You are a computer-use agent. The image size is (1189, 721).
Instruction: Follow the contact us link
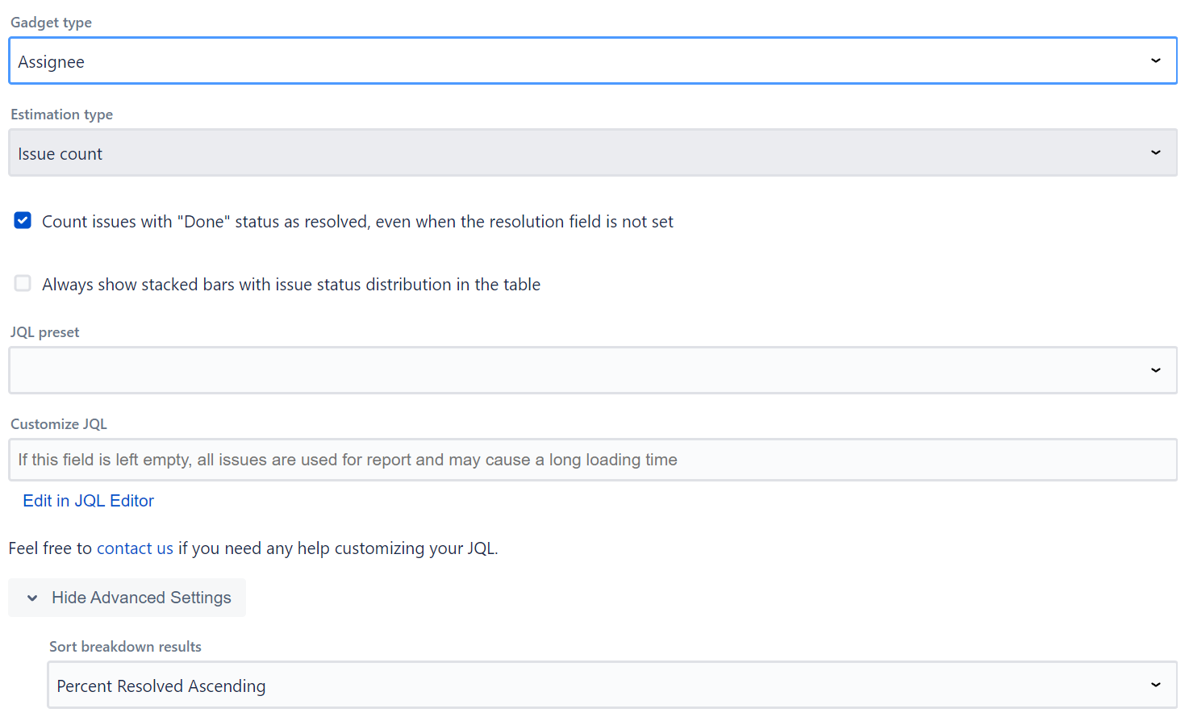[135, 548]
